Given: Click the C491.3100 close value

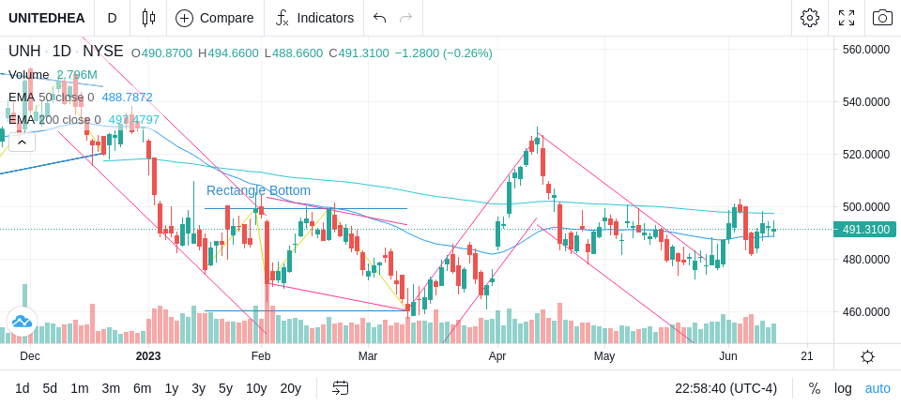Looking at the screenshot, I should [x=359, y=53].
